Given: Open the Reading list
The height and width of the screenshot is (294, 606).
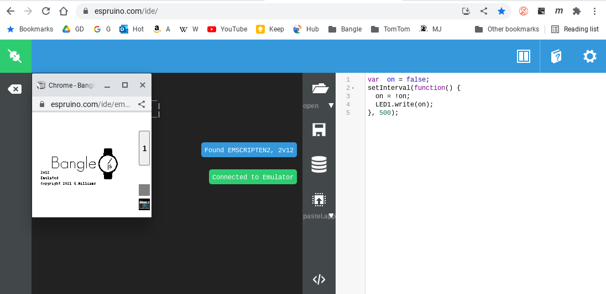Looking at the screenshot, I should 574,29.
